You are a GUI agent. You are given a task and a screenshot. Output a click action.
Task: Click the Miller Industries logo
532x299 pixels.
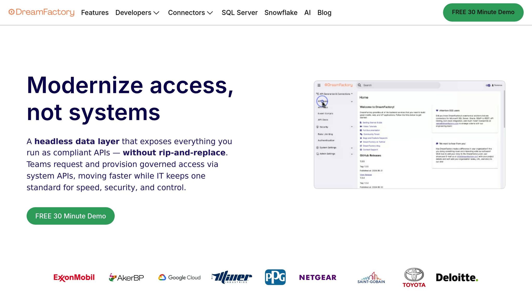point(231,277)
